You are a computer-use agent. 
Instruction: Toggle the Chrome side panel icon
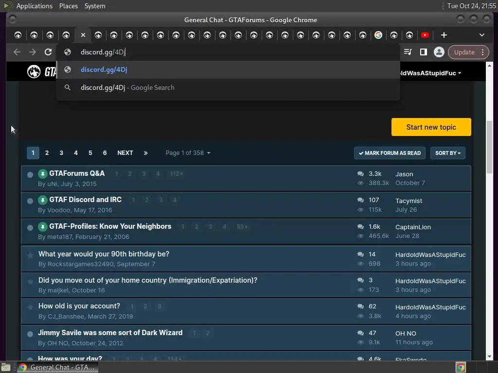coord(424,52)
